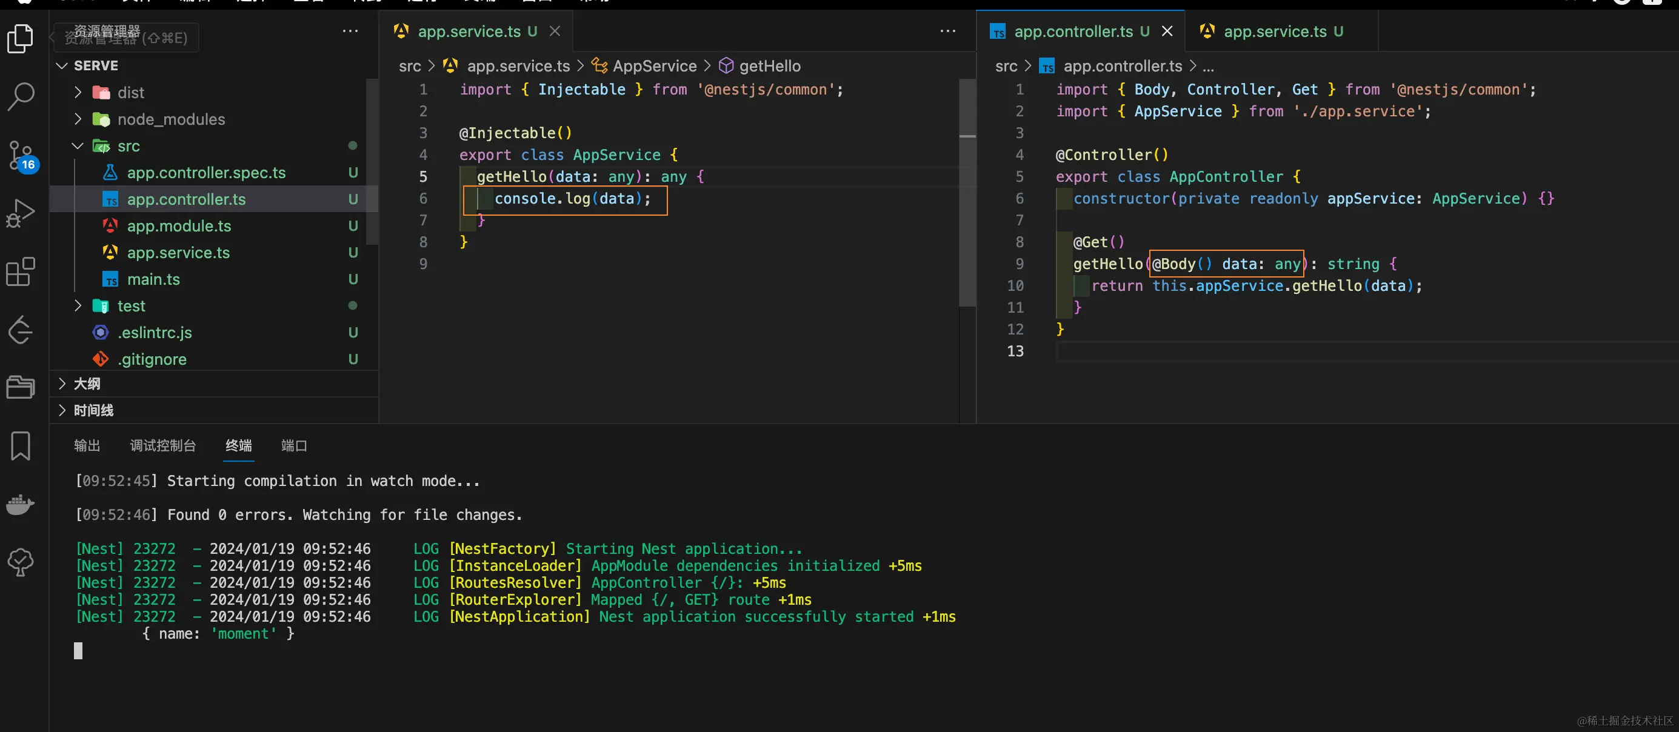1679x732 pixels.
Task: Open the project manager folder icon
Action: click(20, 387)
